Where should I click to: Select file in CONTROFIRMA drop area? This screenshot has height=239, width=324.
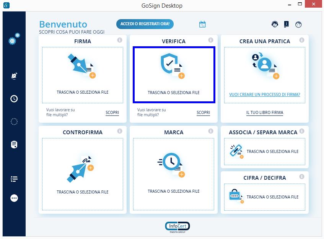tap(83, 174)
